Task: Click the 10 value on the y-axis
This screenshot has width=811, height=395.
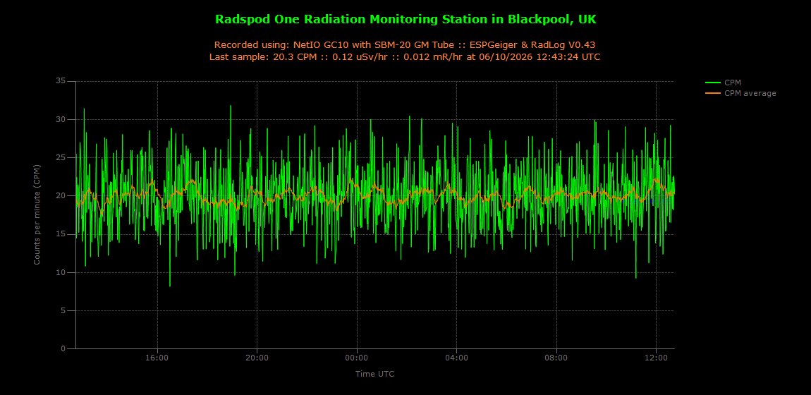Action: click(61, 272)
